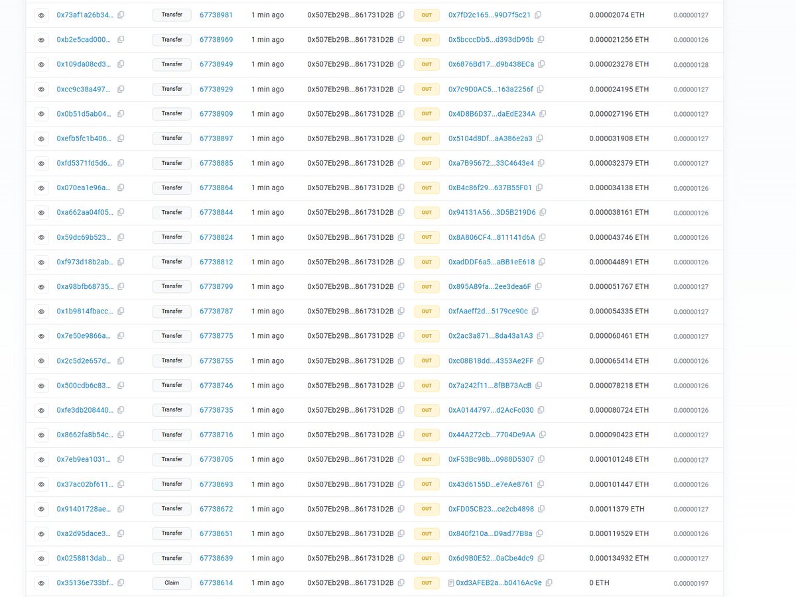
Task: Click amount 0.000060461 ETH
Action: (619, 336)
